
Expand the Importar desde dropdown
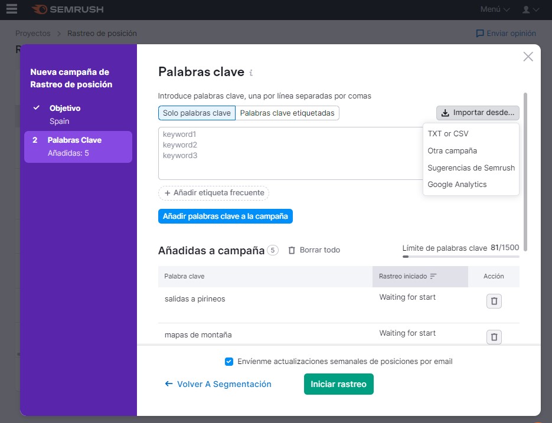478,113
